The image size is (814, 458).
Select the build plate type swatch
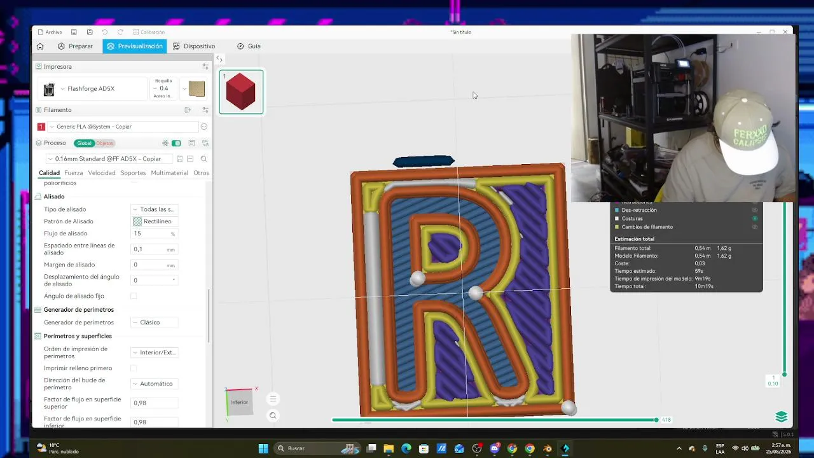tap(197, 89)
